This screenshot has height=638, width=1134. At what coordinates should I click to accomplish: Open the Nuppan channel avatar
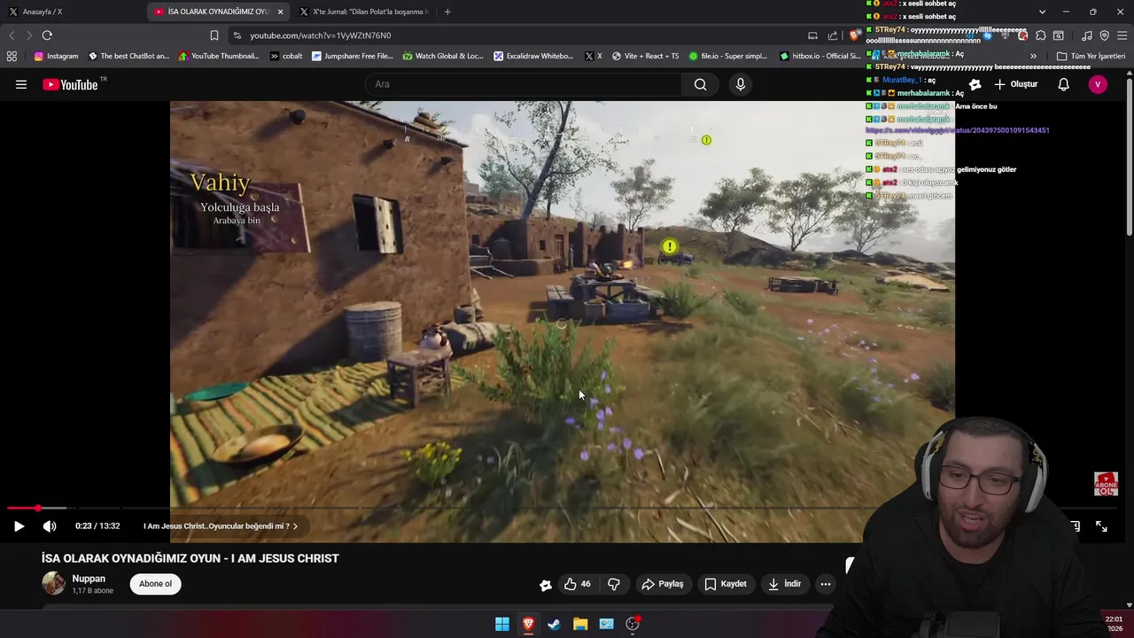click(53, 583)
